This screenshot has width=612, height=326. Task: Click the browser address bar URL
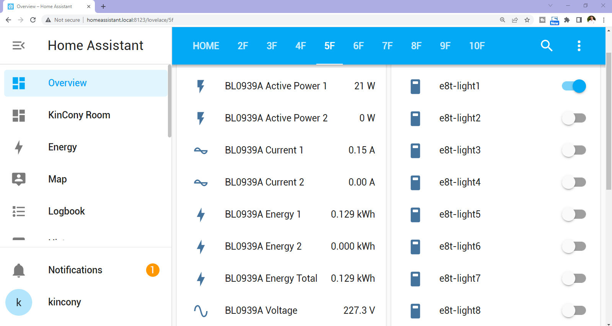(x=130, y=20)
